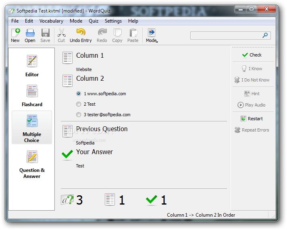The width and height of the screenshot is (287, 230).
Task: Click the WordQuiz title bar app icon
Action: (x=11, y=11)
